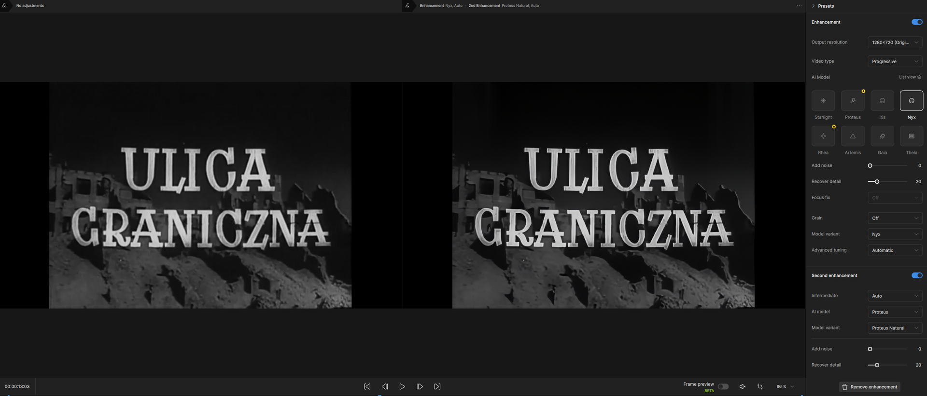Select the Gaia AI model

882,136
